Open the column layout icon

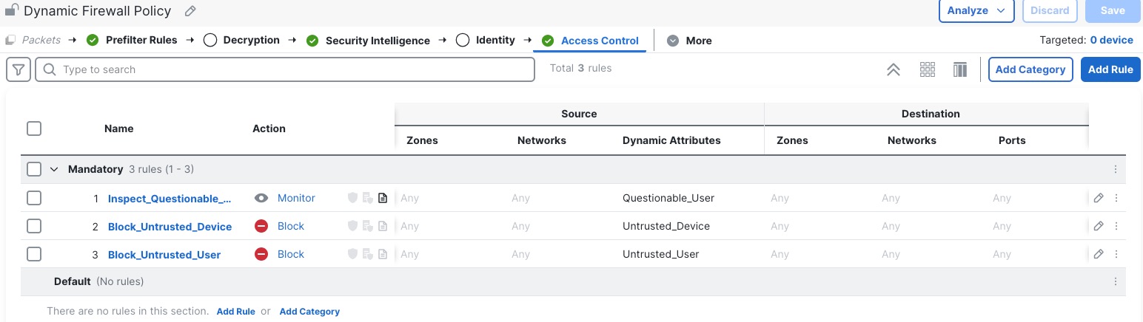pyautogui.click(x=960, y=69)
